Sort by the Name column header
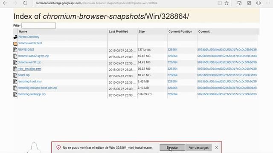 pos(23,31)
